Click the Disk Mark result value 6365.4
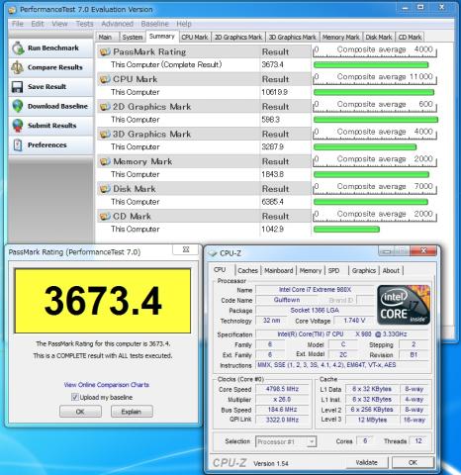461x475 pixels. click(x=272, y=202)
